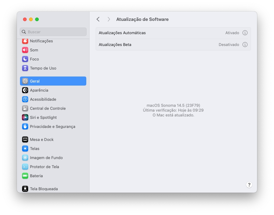Go back with the left chevron

(x=98, y=19)
